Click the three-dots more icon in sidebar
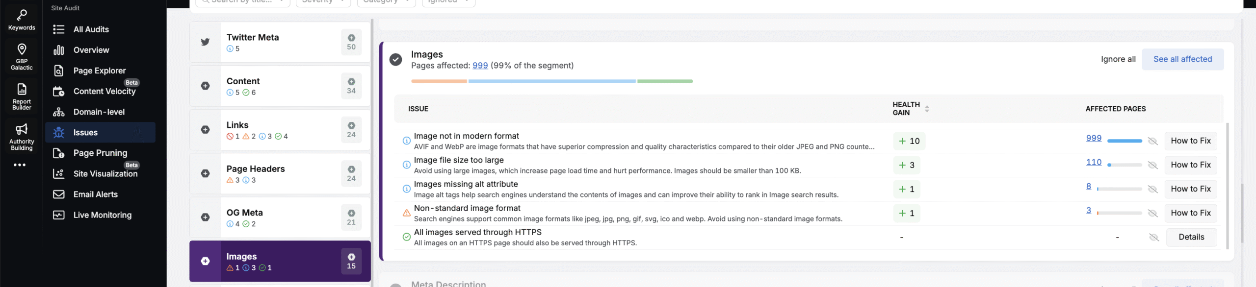 (x=20, y=165)
